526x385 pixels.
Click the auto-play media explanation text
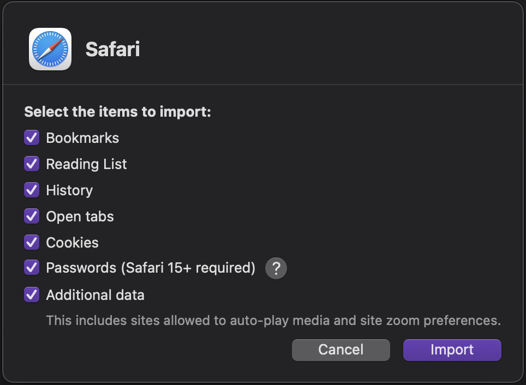[273, 321]
